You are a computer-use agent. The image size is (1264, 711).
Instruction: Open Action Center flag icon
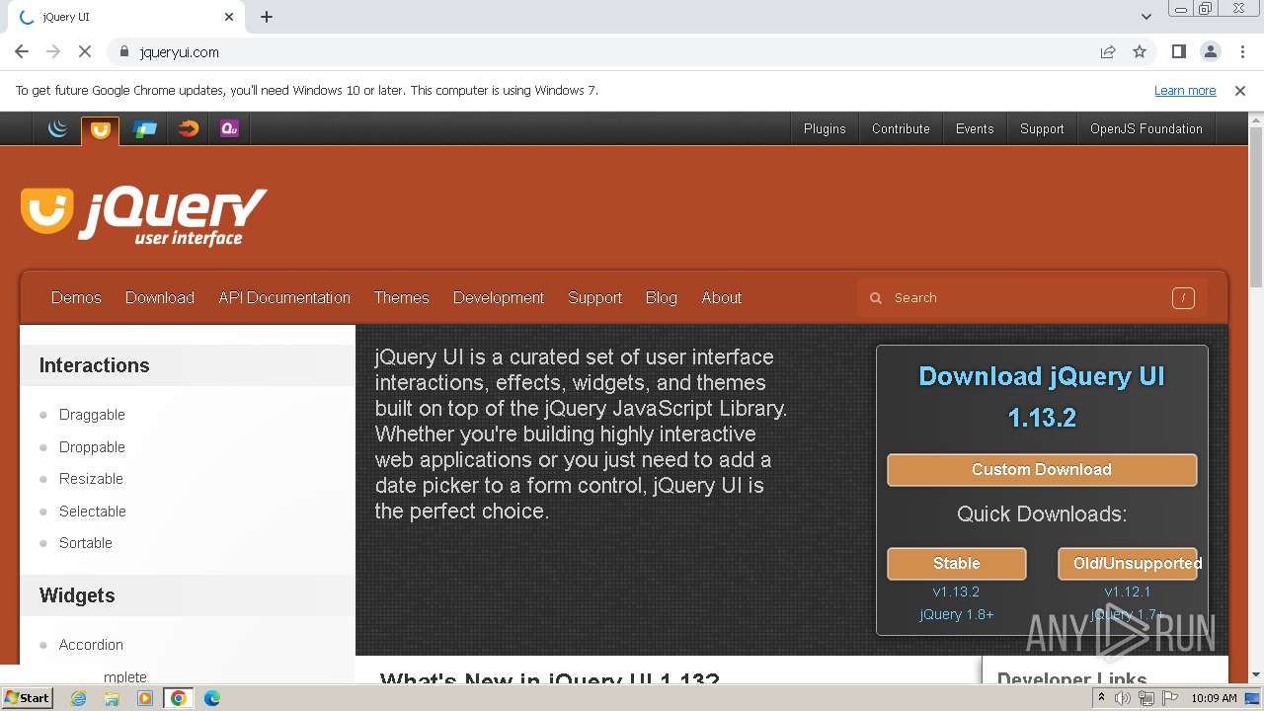pos(1169,698)
